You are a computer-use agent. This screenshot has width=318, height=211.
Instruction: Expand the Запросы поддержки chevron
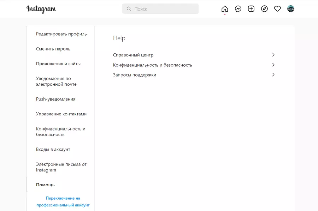tap(273, 74)
